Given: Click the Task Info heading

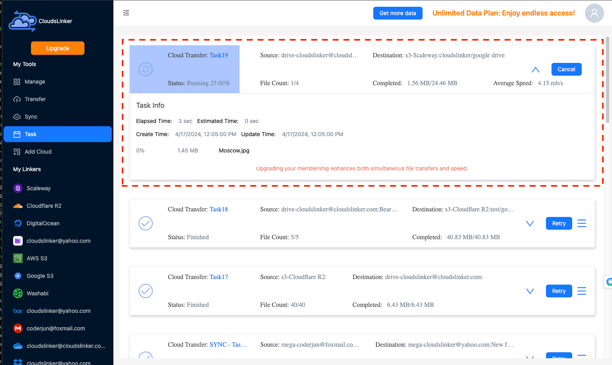Looking at the screenshot, I should (150, 105).
